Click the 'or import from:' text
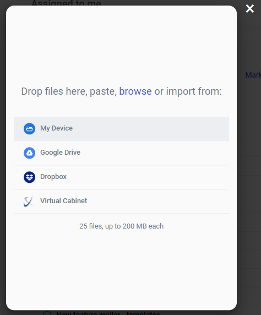This screenshot has height=315, width=261. [x=188, y=91]
